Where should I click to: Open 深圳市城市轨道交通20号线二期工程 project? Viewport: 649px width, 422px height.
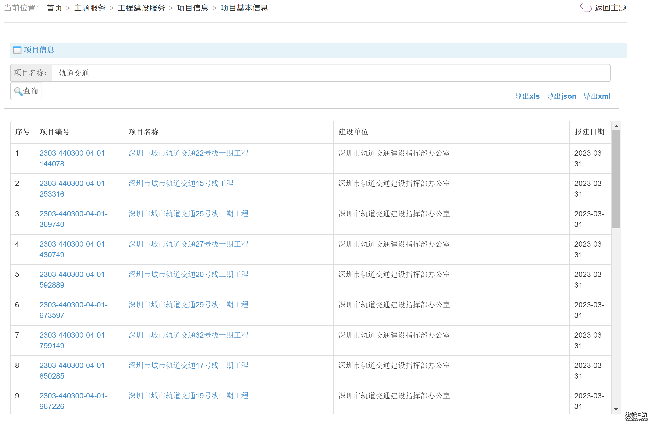click(x=188, y=274)
